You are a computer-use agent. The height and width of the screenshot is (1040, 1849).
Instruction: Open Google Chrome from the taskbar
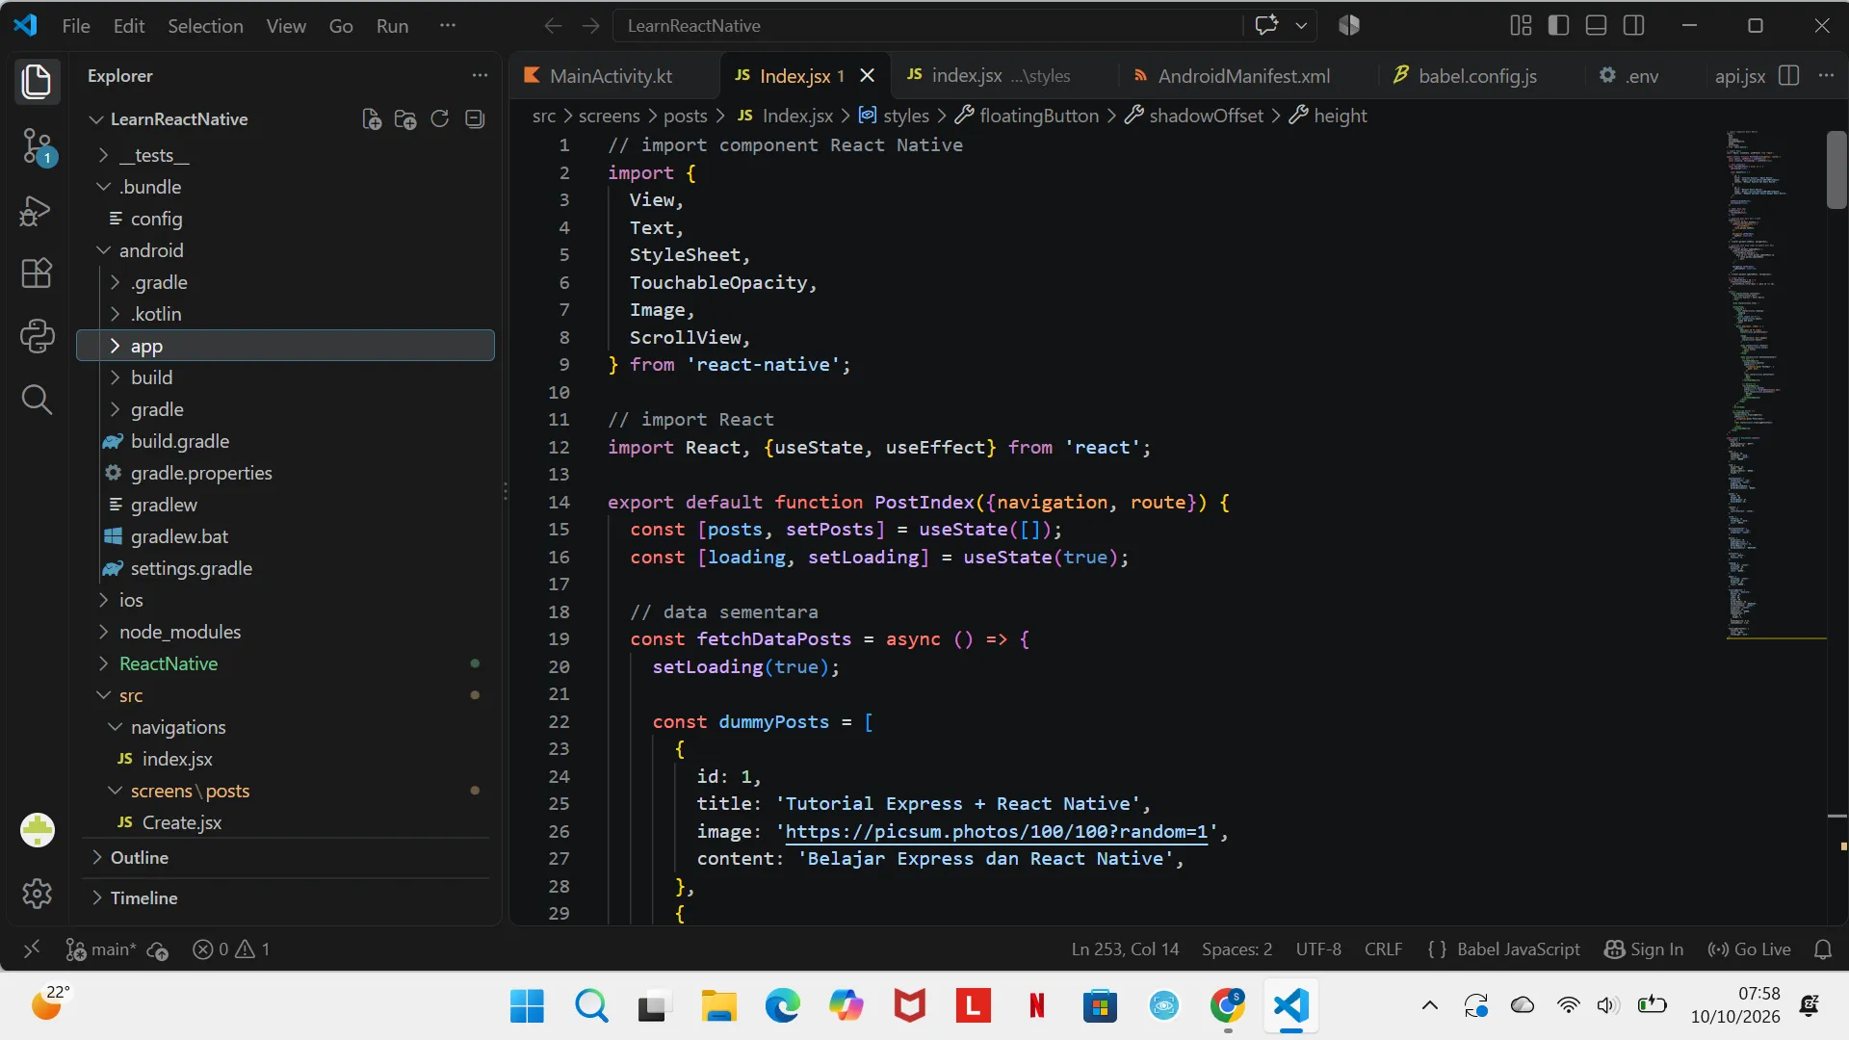coord(1227,1006)
